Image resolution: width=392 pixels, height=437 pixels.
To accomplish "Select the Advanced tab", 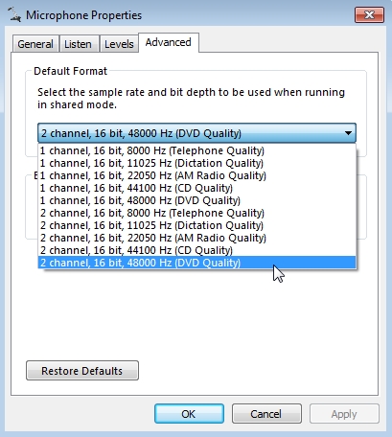I will point(169,42).
